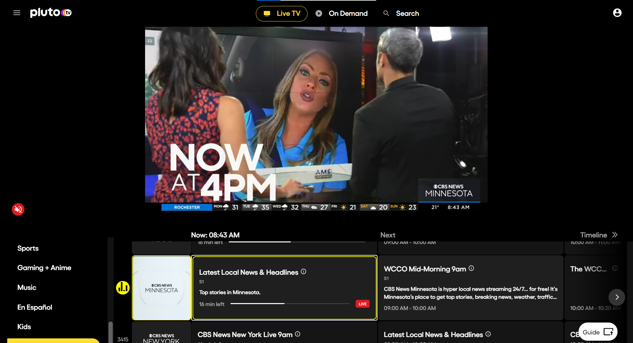Click the info icon beside WCCO Mid-Morning 9am

coord(471,268)
